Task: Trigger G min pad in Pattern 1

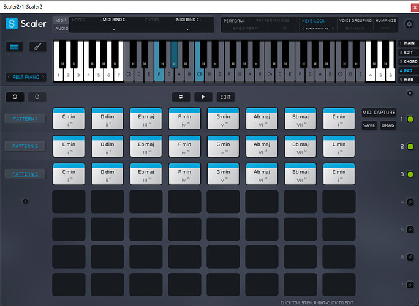Action: (x=223, y=119)
